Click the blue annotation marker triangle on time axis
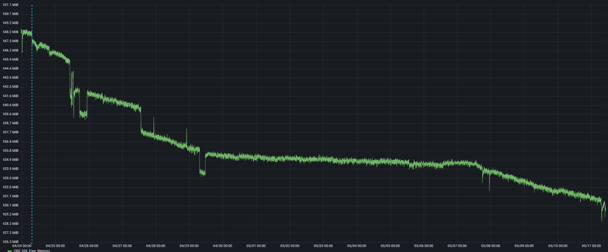This screenshot has width=608, height=252. tap(32, 243)
